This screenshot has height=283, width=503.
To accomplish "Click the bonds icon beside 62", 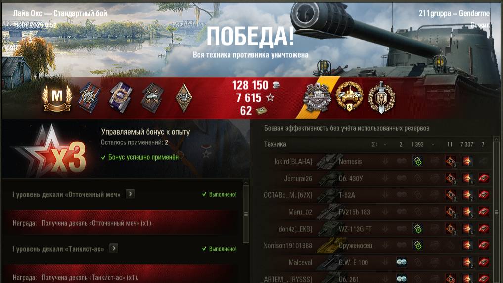I will (261, 111).
